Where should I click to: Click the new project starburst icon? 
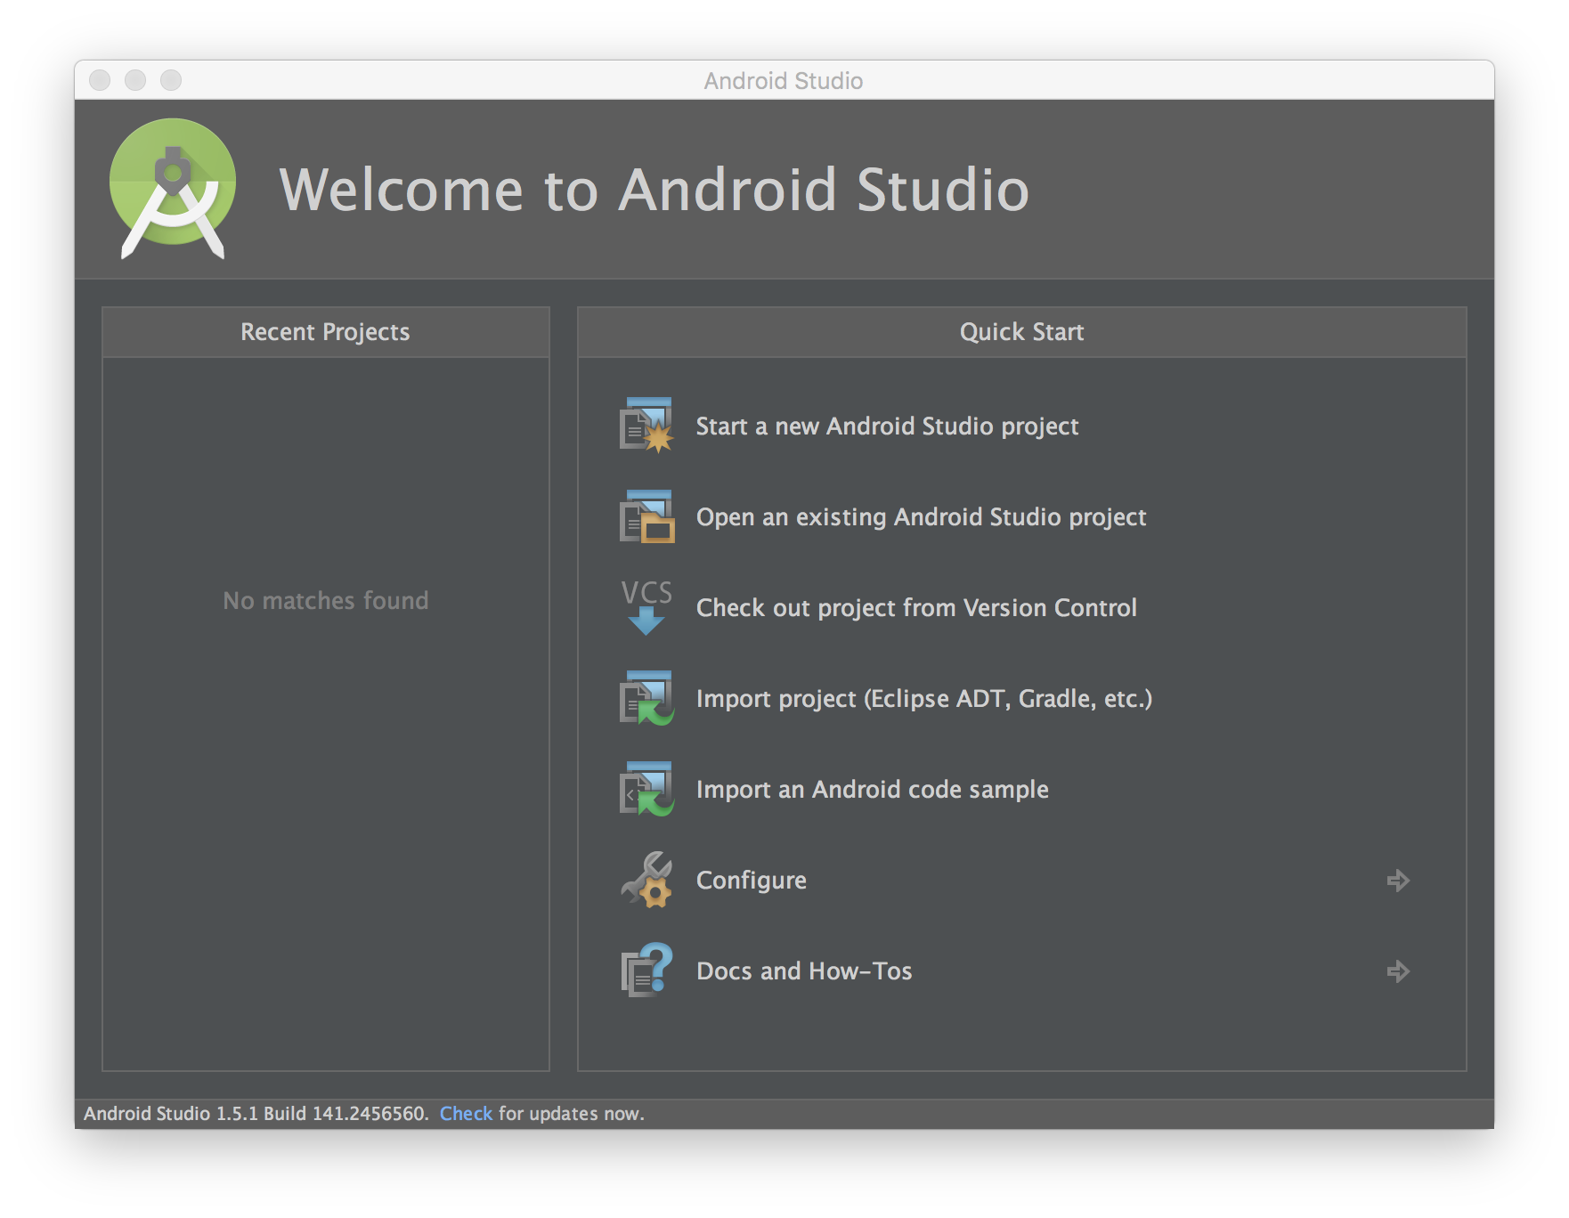click(x=646, y=426)
